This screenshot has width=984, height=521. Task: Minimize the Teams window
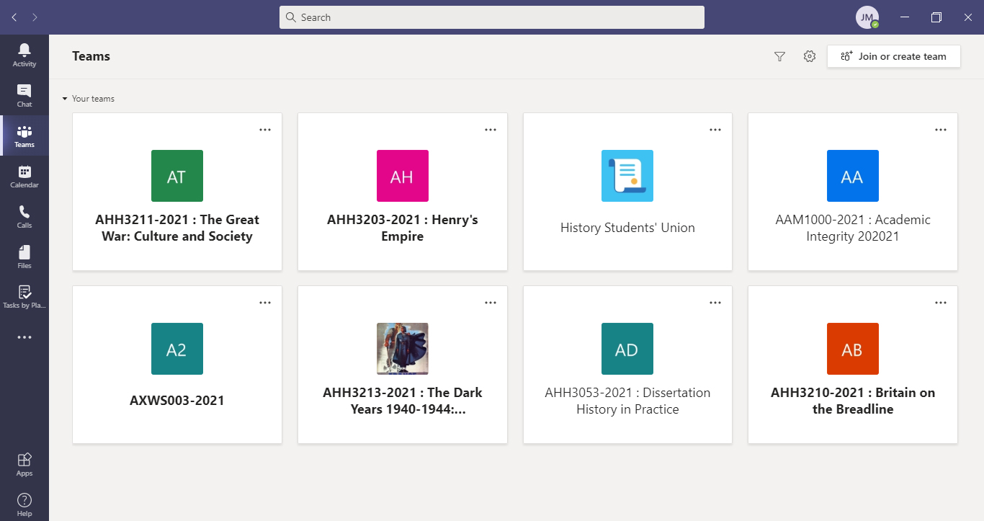coord(905,17)
